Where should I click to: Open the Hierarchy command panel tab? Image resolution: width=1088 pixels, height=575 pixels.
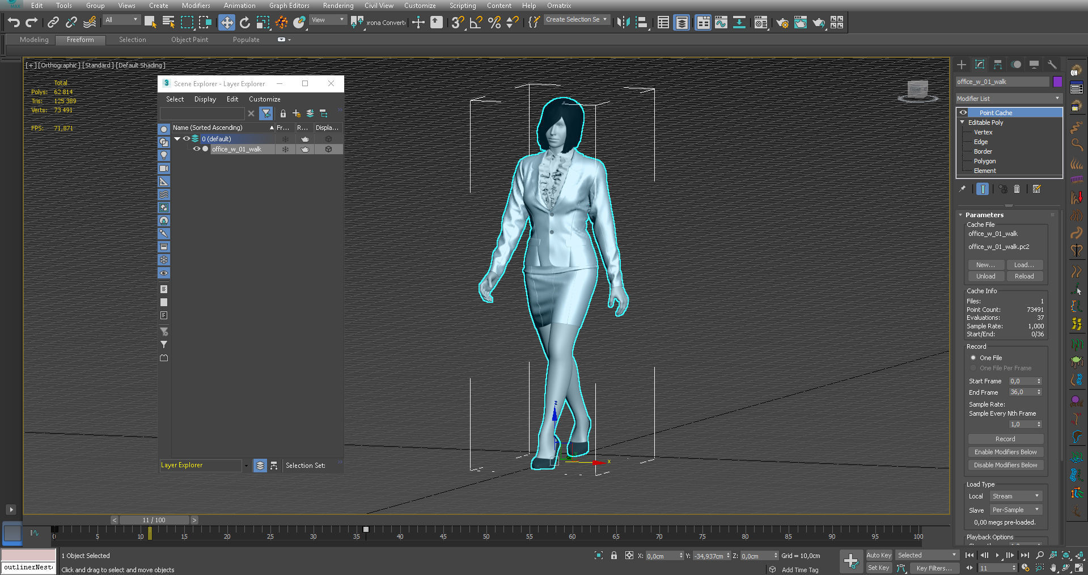(998, 64)
